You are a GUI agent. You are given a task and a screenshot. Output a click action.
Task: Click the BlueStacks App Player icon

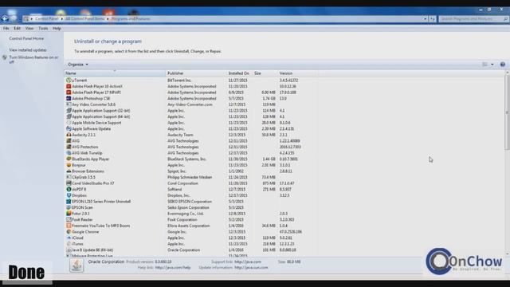click(69, 159)
